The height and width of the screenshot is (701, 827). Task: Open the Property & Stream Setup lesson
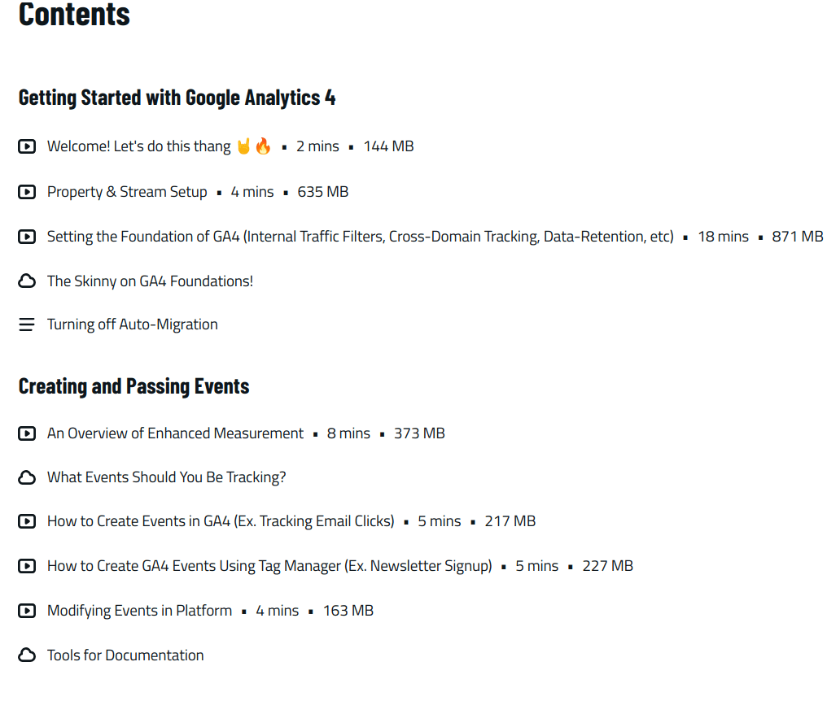pyautogui.click(x=126, y=192)
